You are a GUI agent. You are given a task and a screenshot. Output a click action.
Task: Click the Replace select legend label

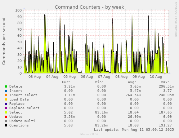click(24, 108)
